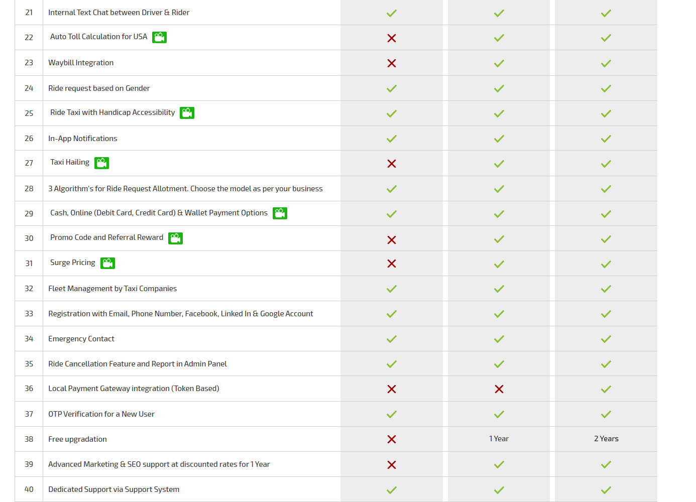Click green check for OTP Verification first column
The height and width of the screenshot is (502, 696).
click(392, 415)
